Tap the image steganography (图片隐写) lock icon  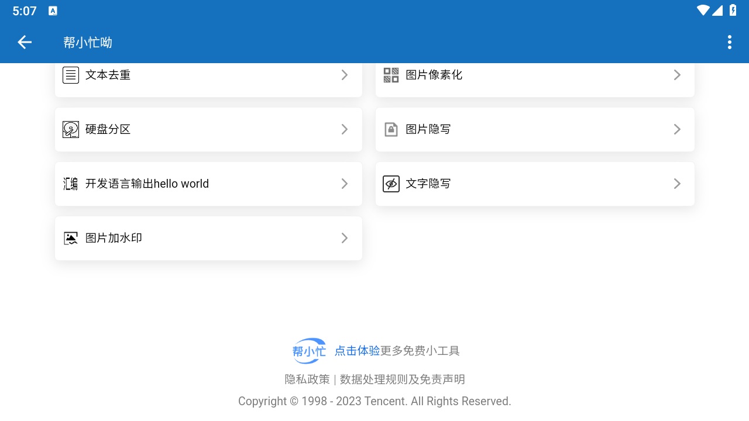coord(391,129)
